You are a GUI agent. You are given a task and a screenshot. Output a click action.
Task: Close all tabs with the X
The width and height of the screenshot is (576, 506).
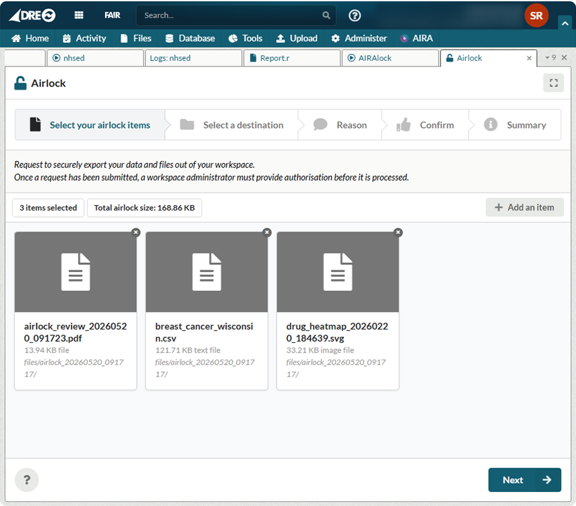[x=564, y=58]
